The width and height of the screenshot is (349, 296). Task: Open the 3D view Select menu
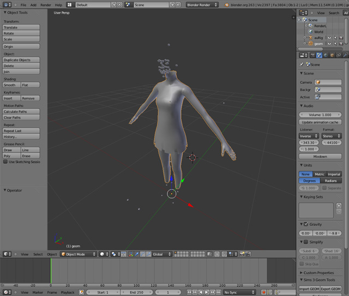(38, 254)
